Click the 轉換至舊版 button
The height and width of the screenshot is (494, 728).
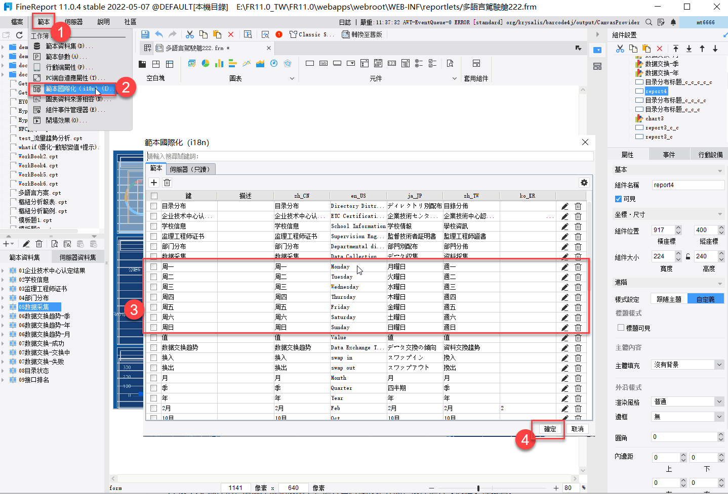(x=362, y=34)
